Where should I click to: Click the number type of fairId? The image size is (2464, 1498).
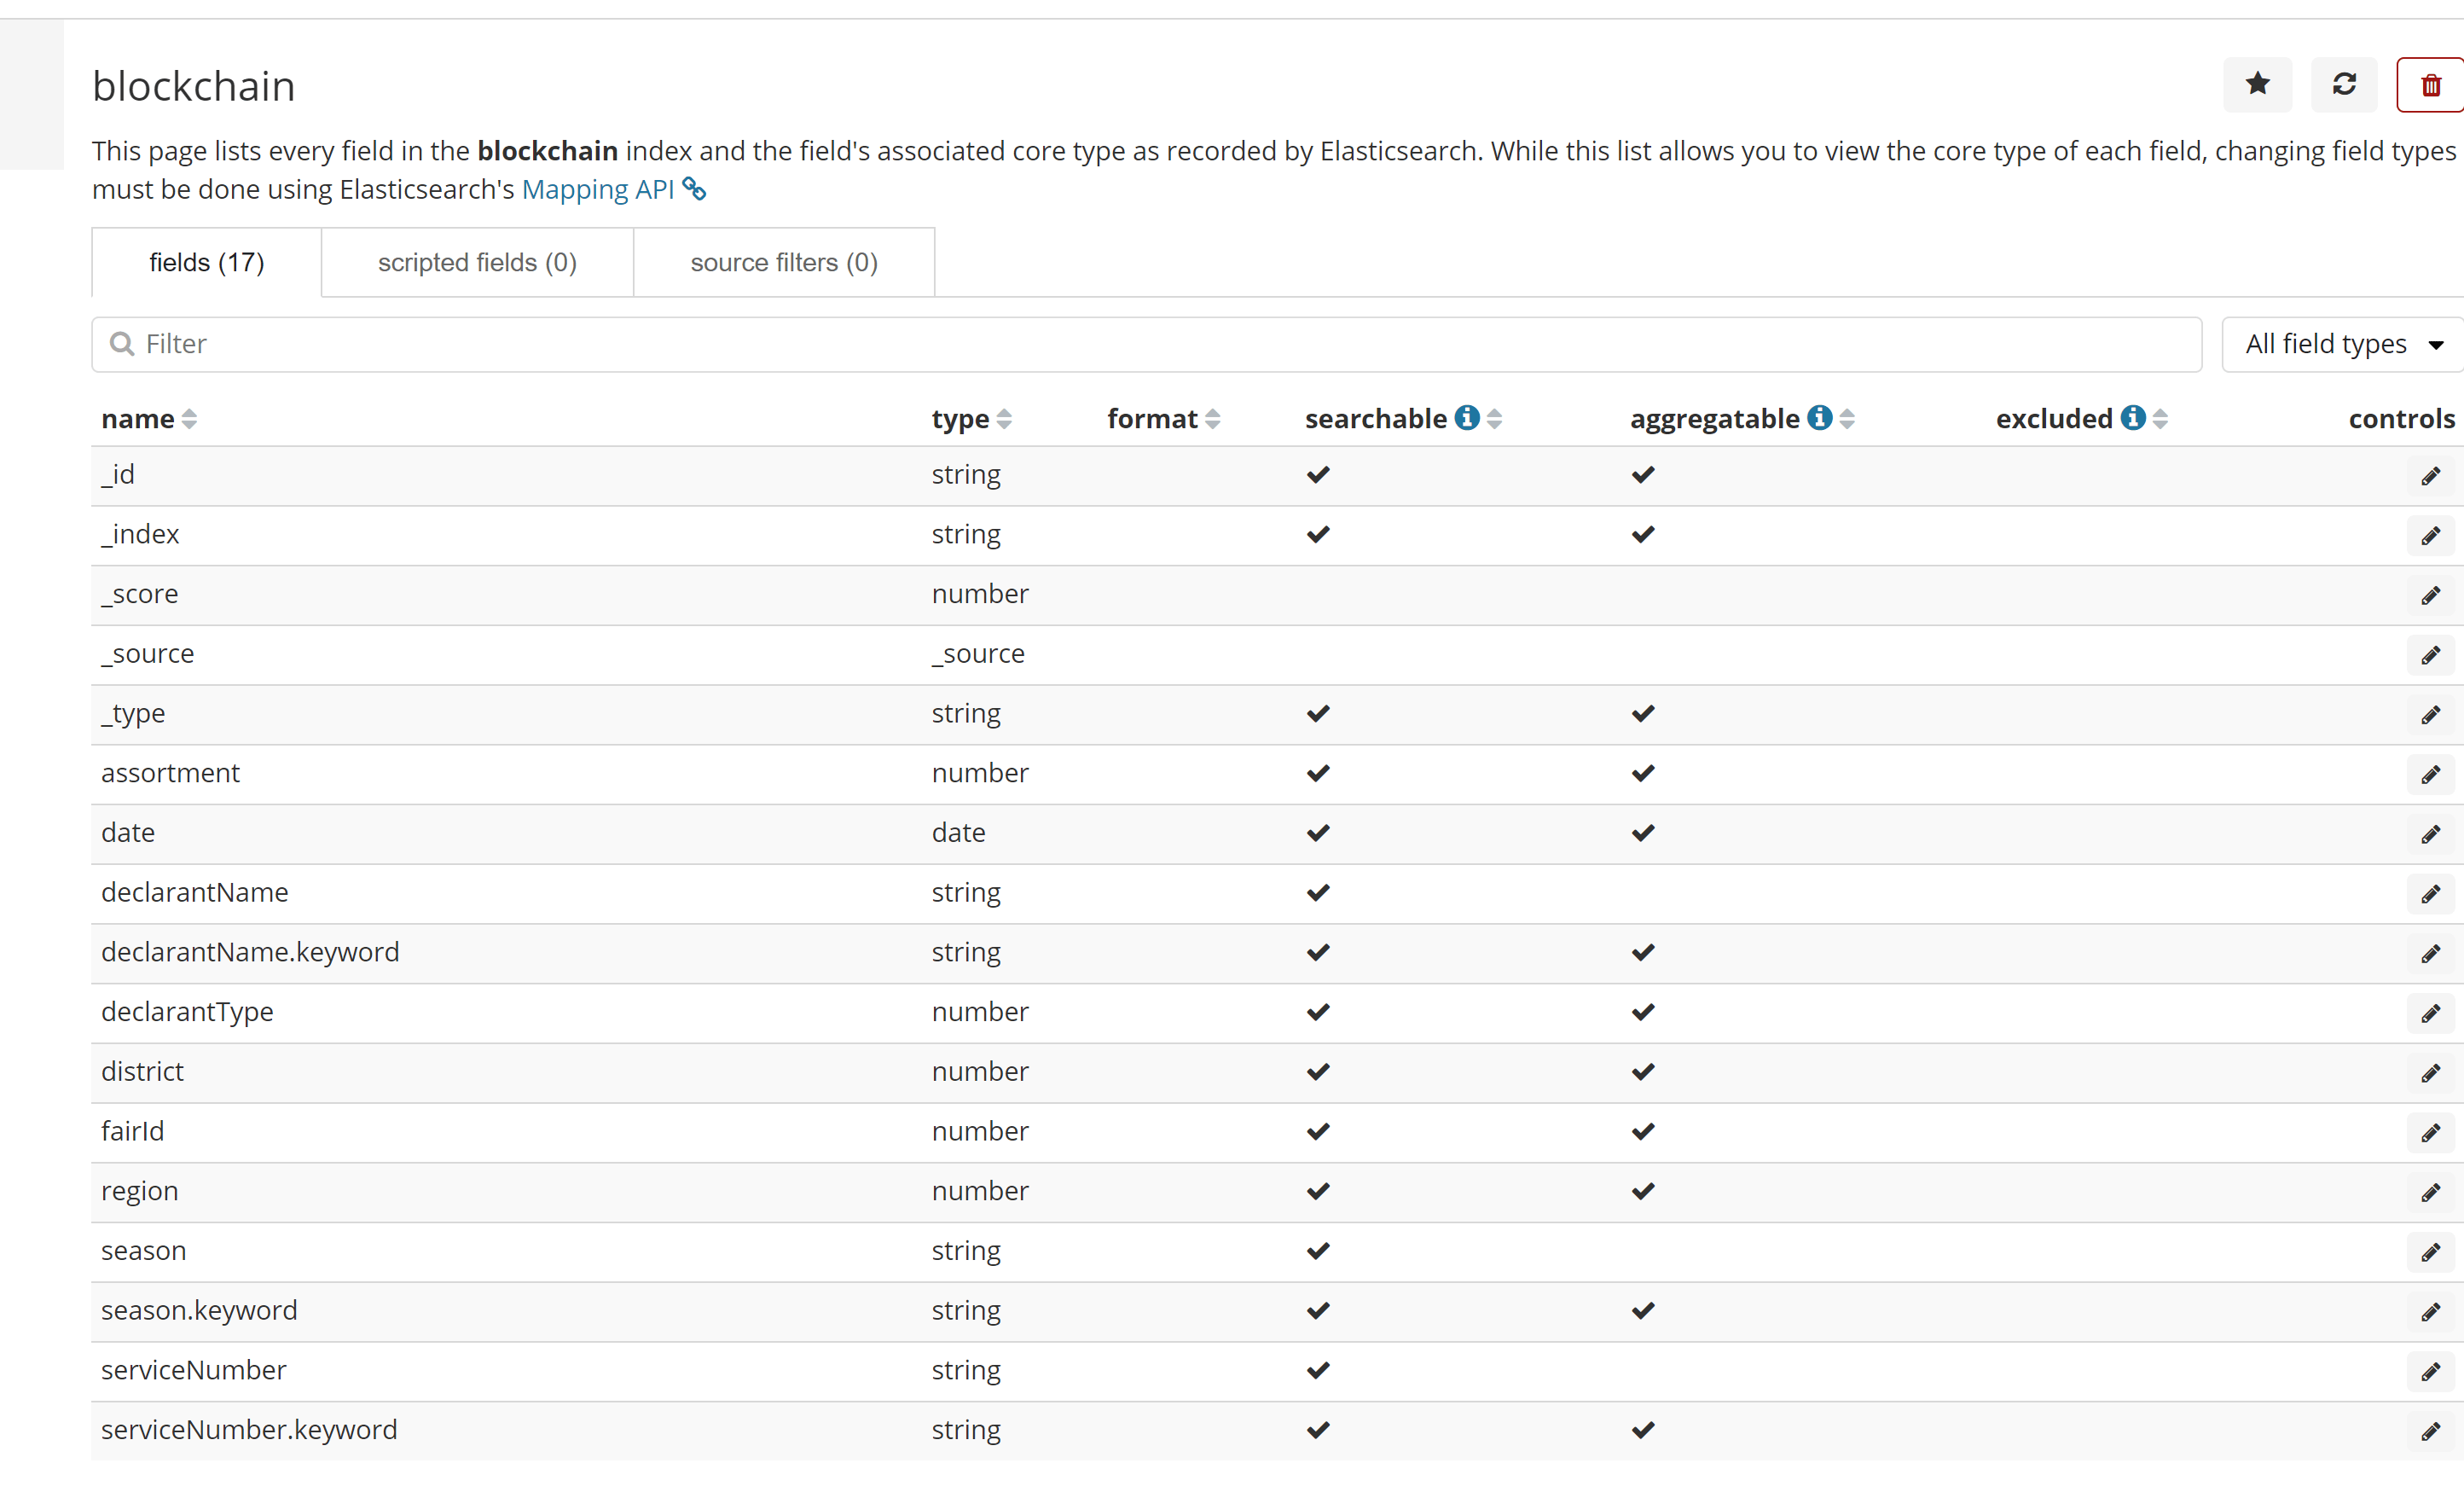[980, 1131]
